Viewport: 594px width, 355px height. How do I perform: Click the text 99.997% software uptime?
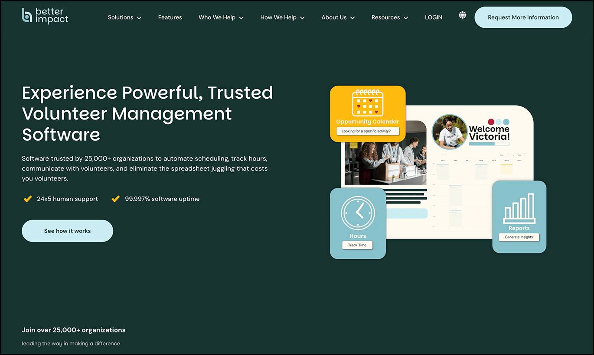click(x=162, y=199)
